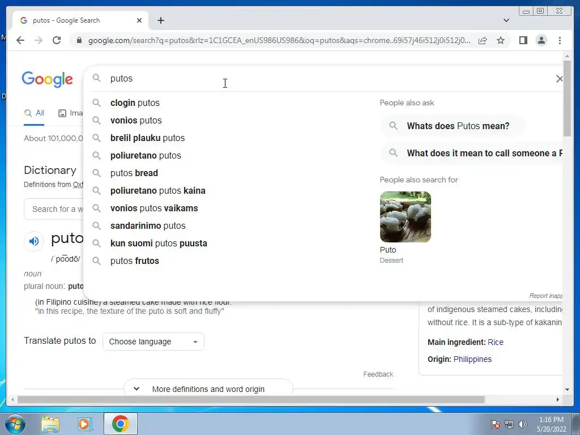580x435 pixels.
Task: Open a new tab with plus icon
Action: click(x=160, y=20)
